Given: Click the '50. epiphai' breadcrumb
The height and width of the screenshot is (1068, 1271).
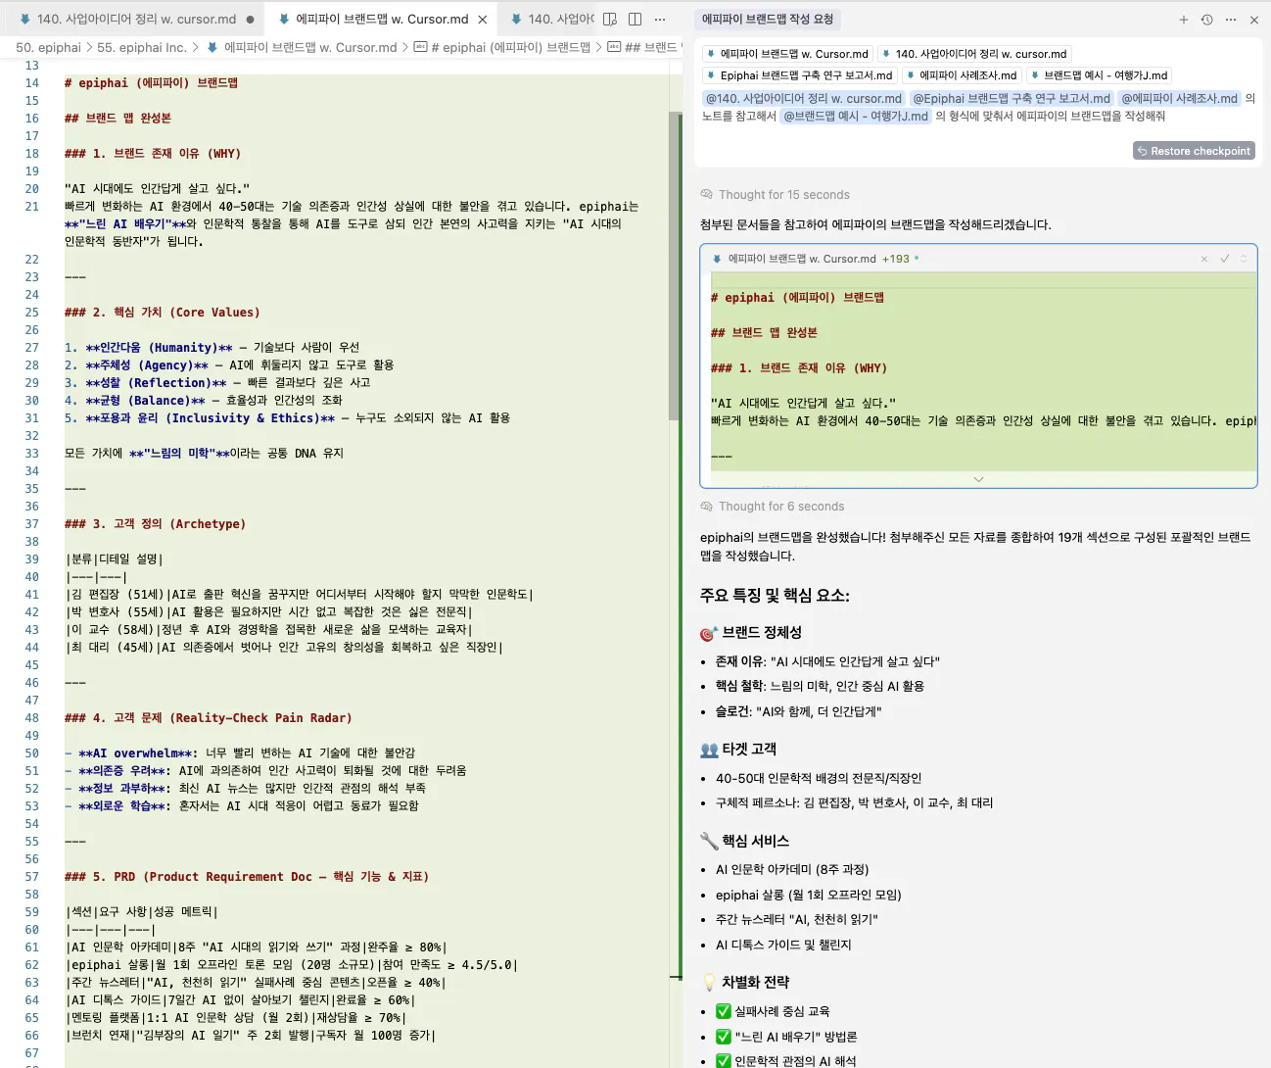Looking at the screenshot, I should [x=49, y=47].
